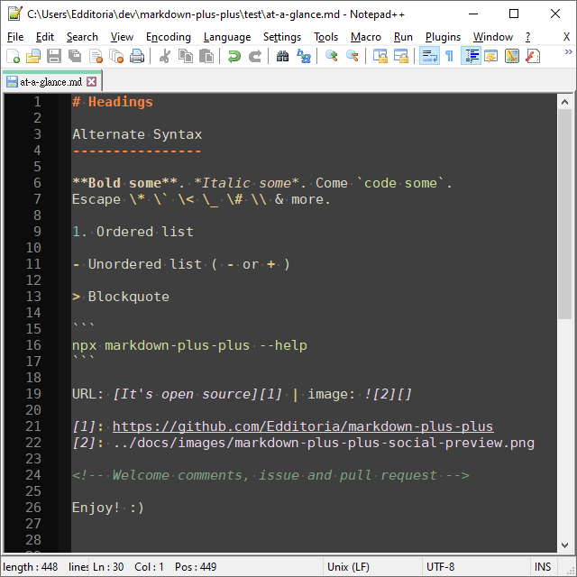Toggle Show All Characters pilcrow icon
Viewport: 577px width, 577px height.
[x=449, y=56]
